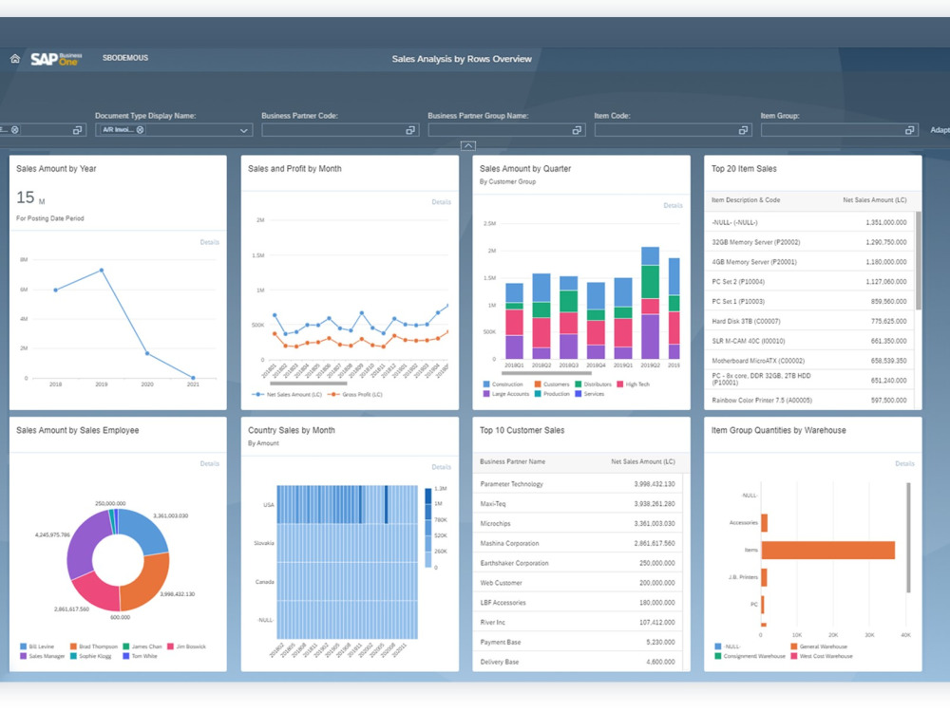Select the row 'PC Set 2 (P10004)'

click(x=809, y=282)
